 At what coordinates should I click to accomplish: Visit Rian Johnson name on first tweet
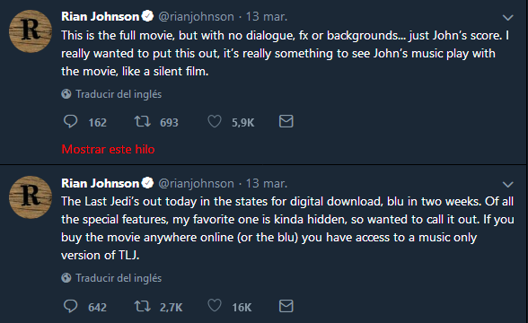coord(100,16)
